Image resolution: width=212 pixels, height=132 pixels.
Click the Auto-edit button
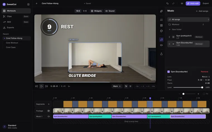[x=193, y=4]
